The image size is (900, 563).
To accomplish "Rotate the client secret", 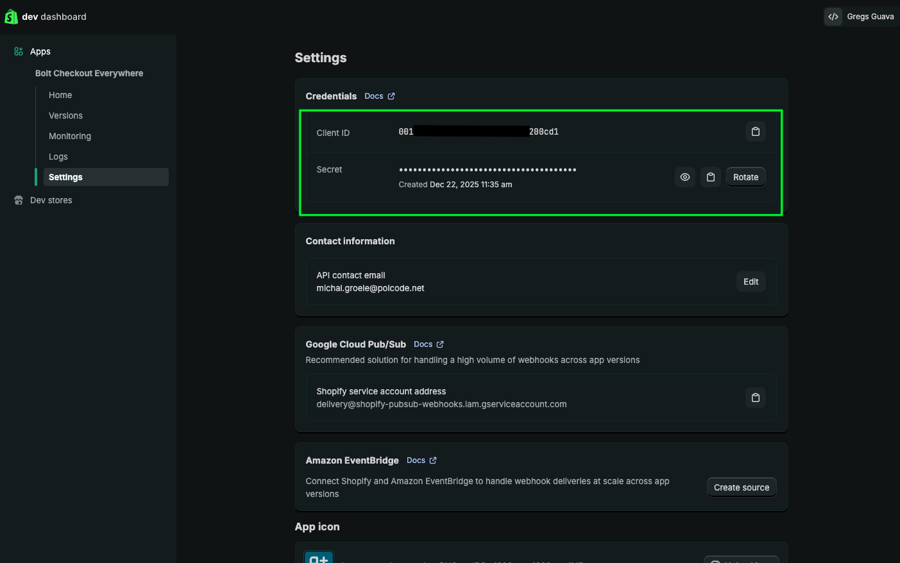I will point(745,177).
